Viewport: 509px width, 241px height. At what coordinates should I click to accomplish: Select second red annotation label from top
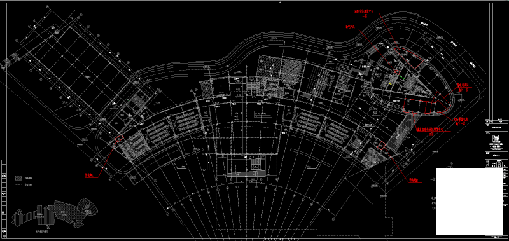pyautogui.click(x=350, y=27)
